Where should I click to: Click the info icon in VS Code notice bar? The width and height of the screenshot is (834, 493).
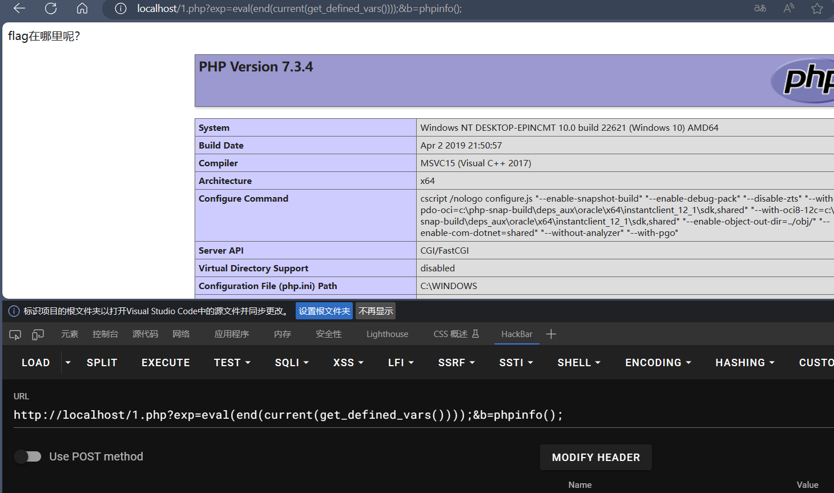click(x=14, y=311)
